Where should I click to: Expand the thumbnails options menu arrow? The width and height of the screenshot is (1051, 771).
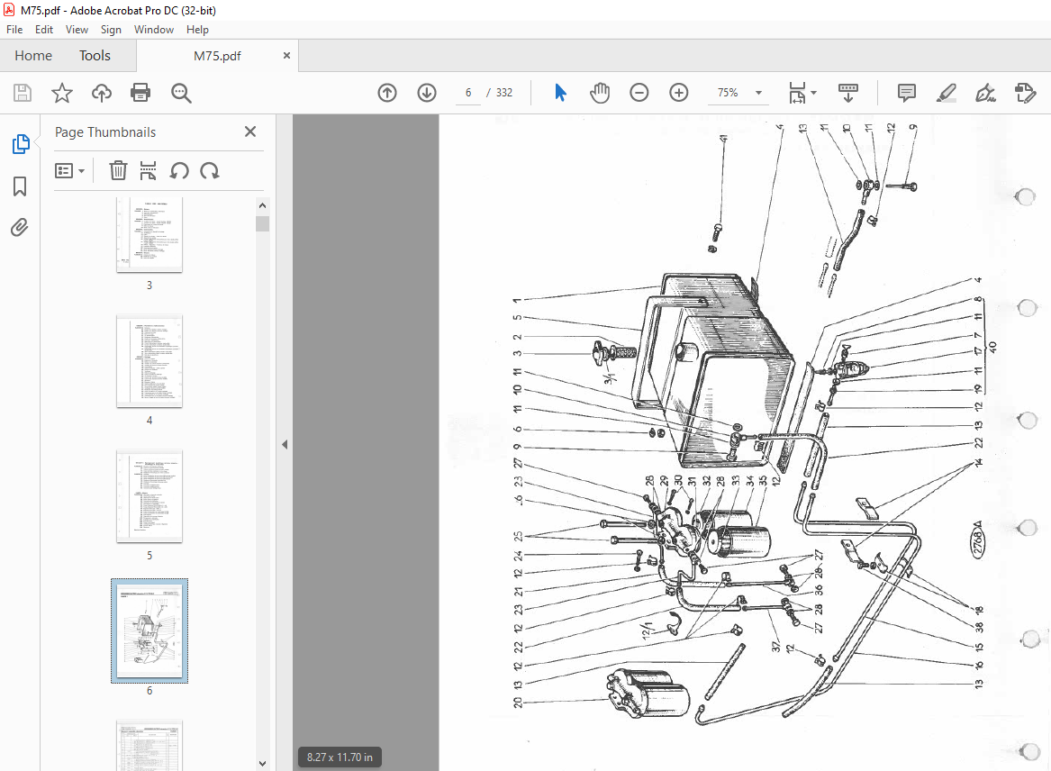coord(81,171)
